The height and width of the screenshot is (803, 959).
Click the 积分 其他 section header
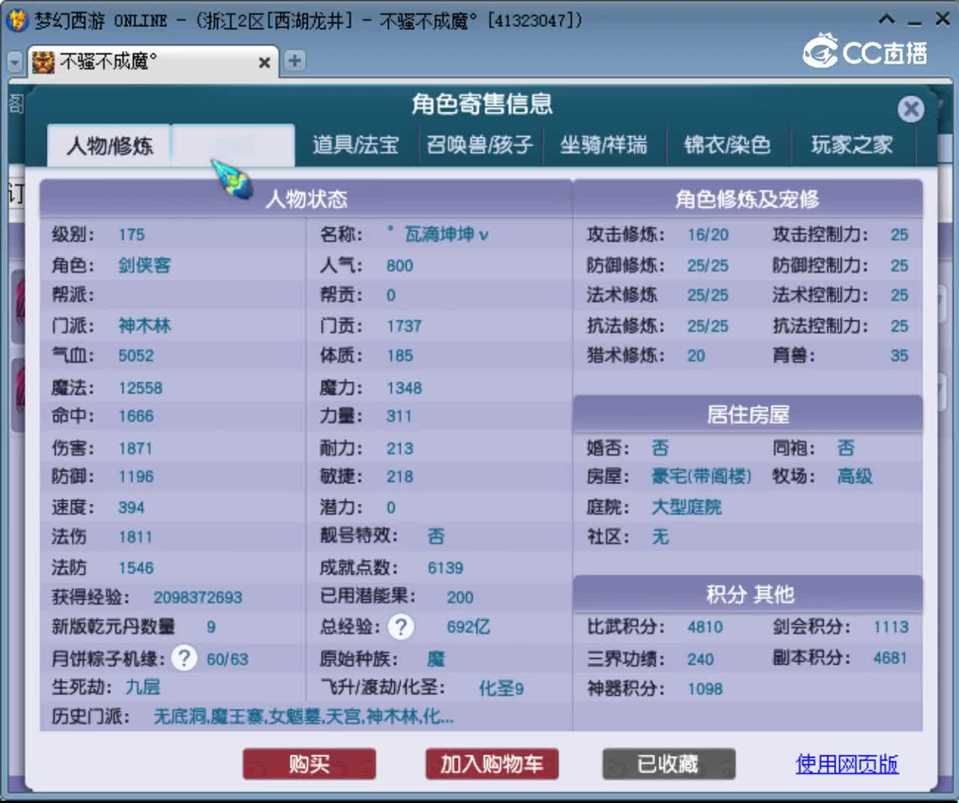tap(749, 594)
